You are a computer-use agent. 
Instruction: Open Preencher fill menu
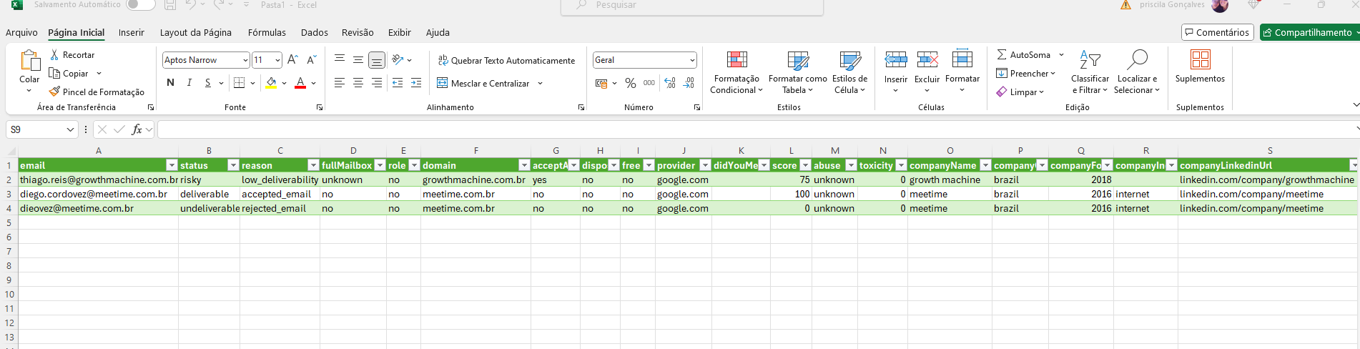pyautogui.click(x=1026, y=73)
